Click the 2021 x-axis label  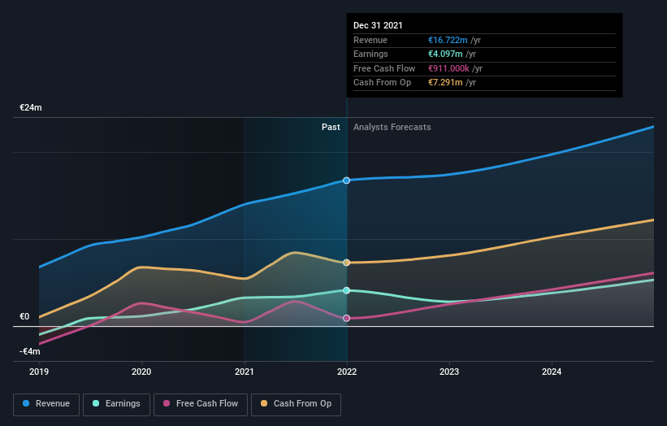(245, 372)
